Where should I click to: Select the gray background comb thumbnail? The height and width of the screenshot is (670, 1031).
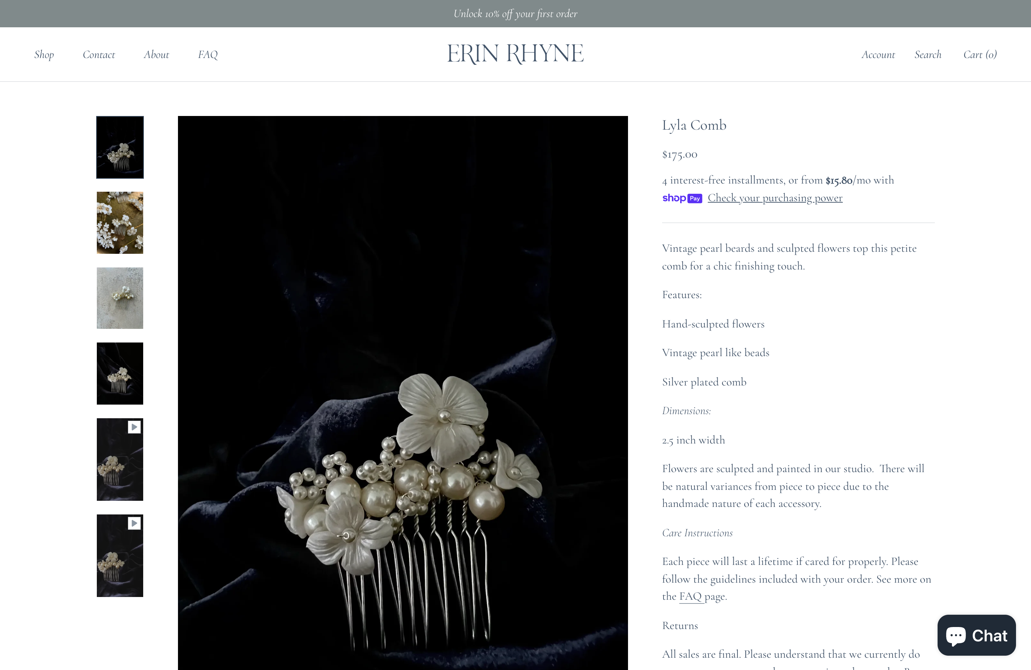120,298
